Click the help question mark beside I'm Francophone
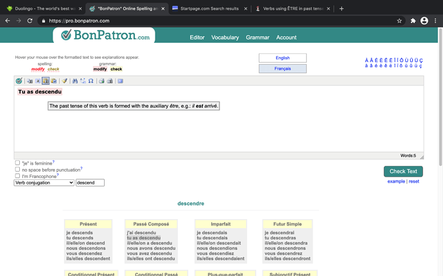The height and width of the screenshot is (276, 443). pyautogui.click(x=58, y=175)
